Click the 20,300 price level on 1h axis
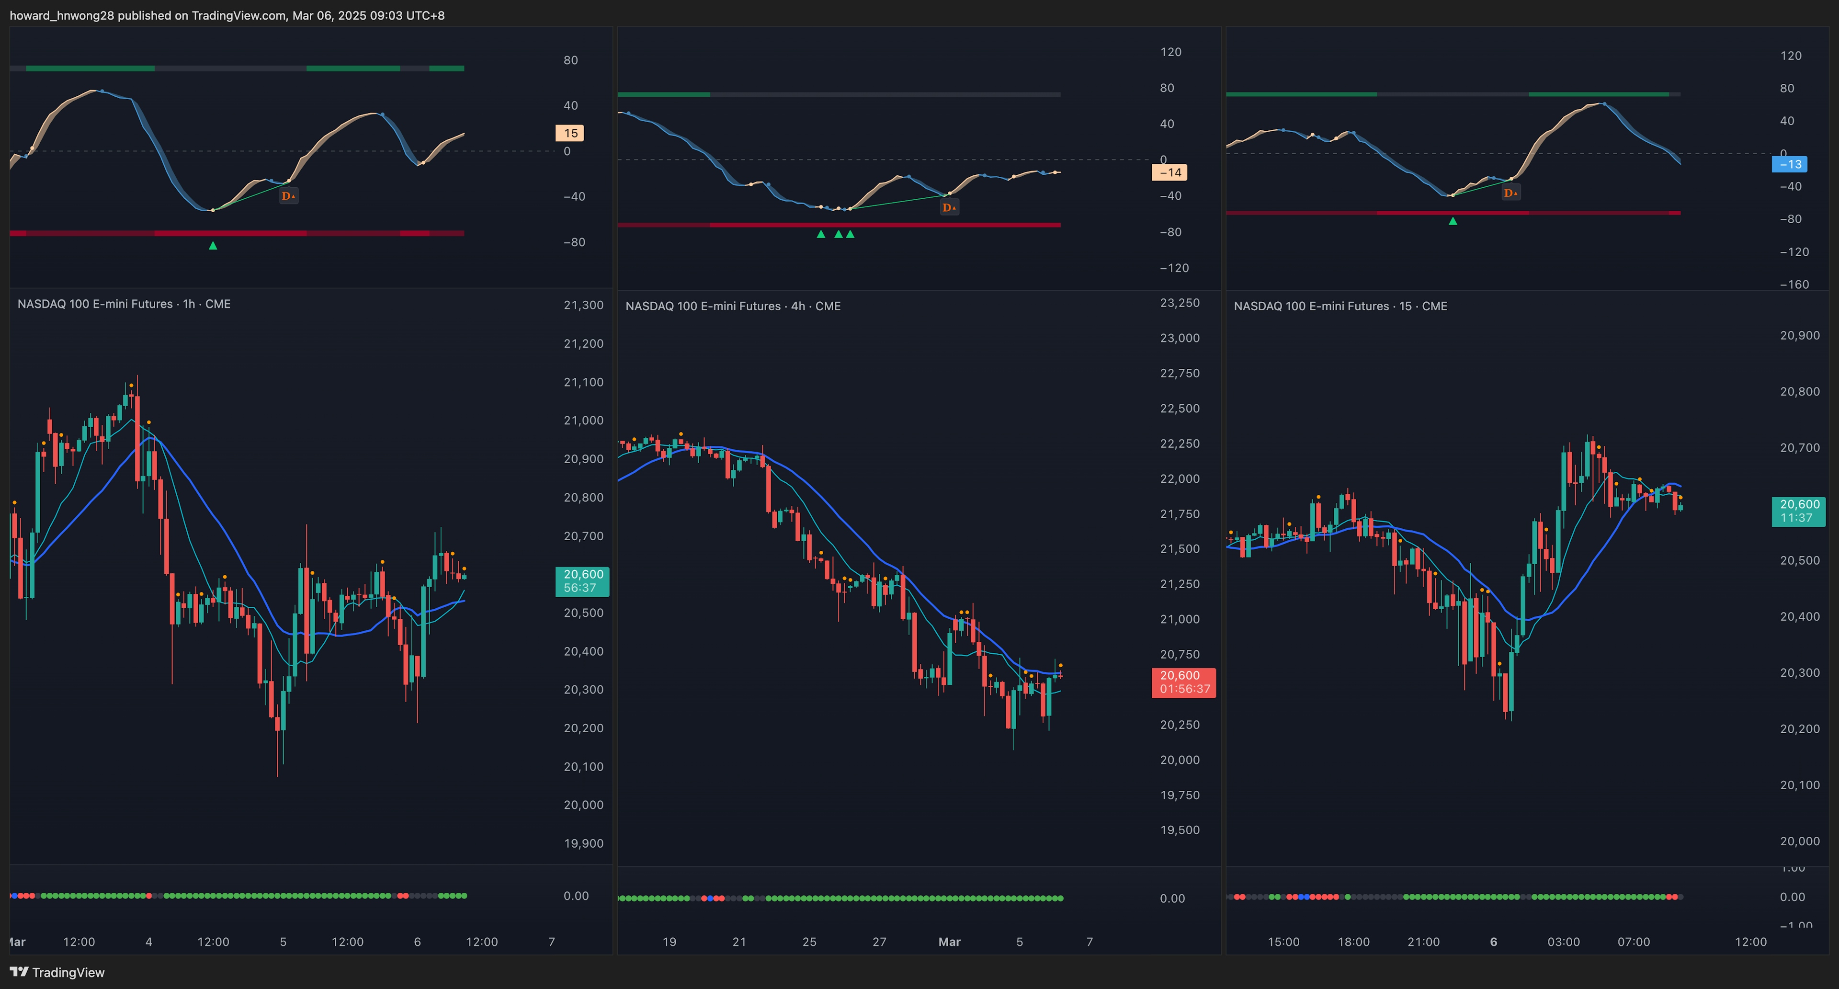Screen dimensions: 1839x989 point(583,689)
